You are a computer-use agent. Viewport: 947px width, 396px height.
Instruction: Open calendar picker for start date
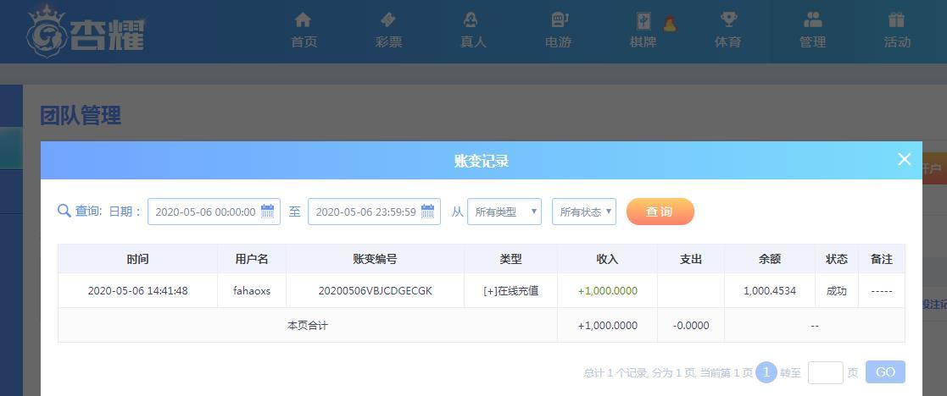[267, 212]
